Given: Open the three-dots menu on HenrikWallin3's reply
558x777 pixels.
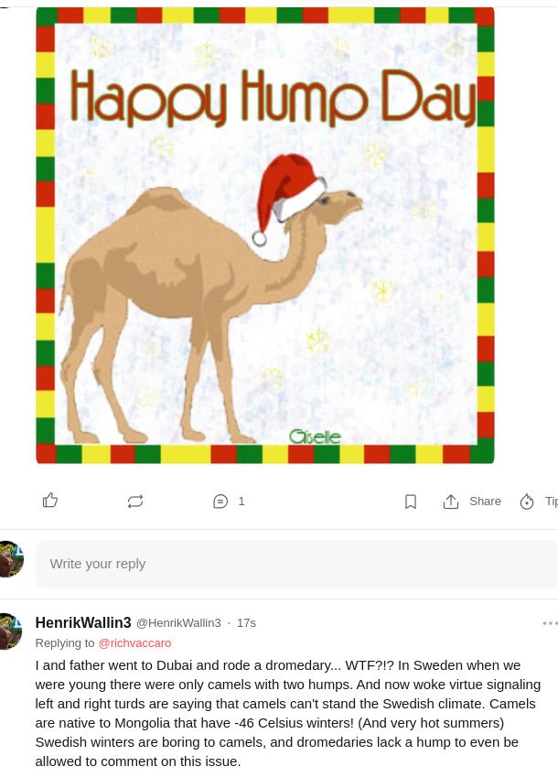Looking at the screenshot, I should (x=550, y=623).
